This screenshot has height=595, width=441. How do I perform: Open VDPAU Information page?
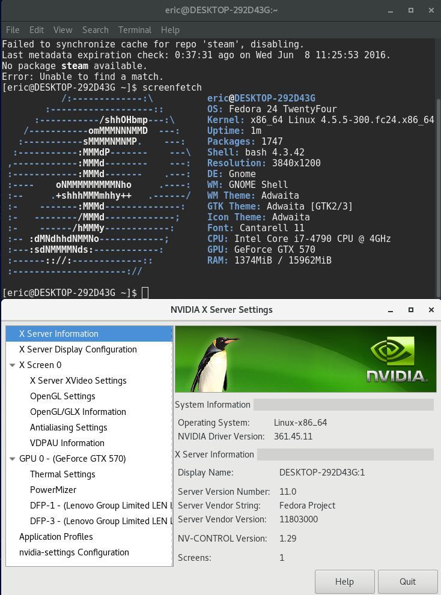point(67,443)
